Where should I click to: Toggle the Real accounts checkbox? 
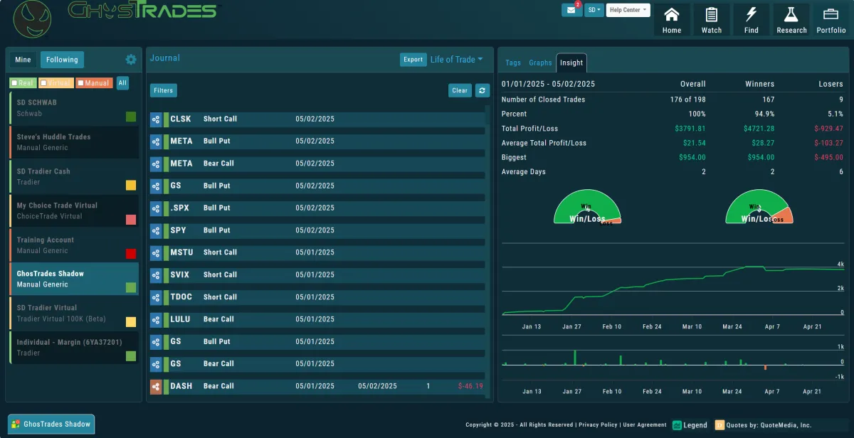tap(15, 83)
